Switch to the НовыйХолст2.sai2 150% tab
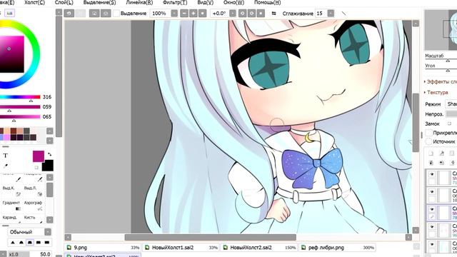457x257 pixels. click(259, 248)
